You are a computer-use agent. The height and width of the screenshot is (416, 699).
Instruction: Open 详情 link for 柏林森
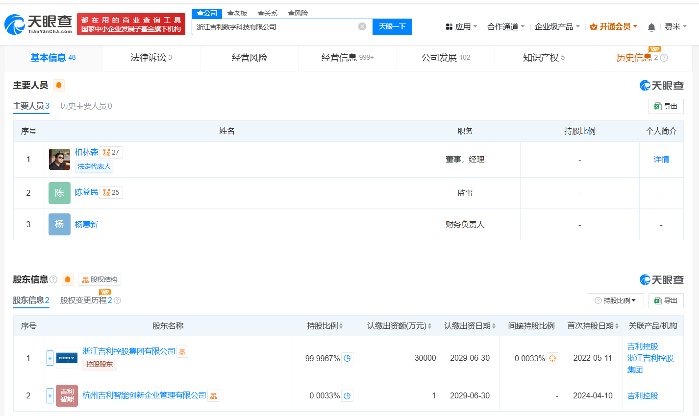(661, 160)
